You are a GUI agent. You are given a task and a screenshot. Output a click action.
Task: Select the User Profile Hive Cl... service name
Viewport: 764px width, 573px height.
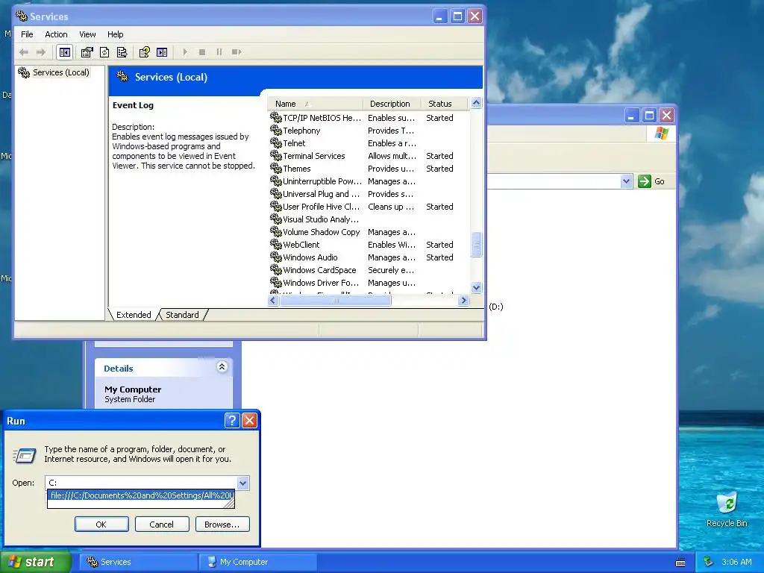(x=321, y=207)
